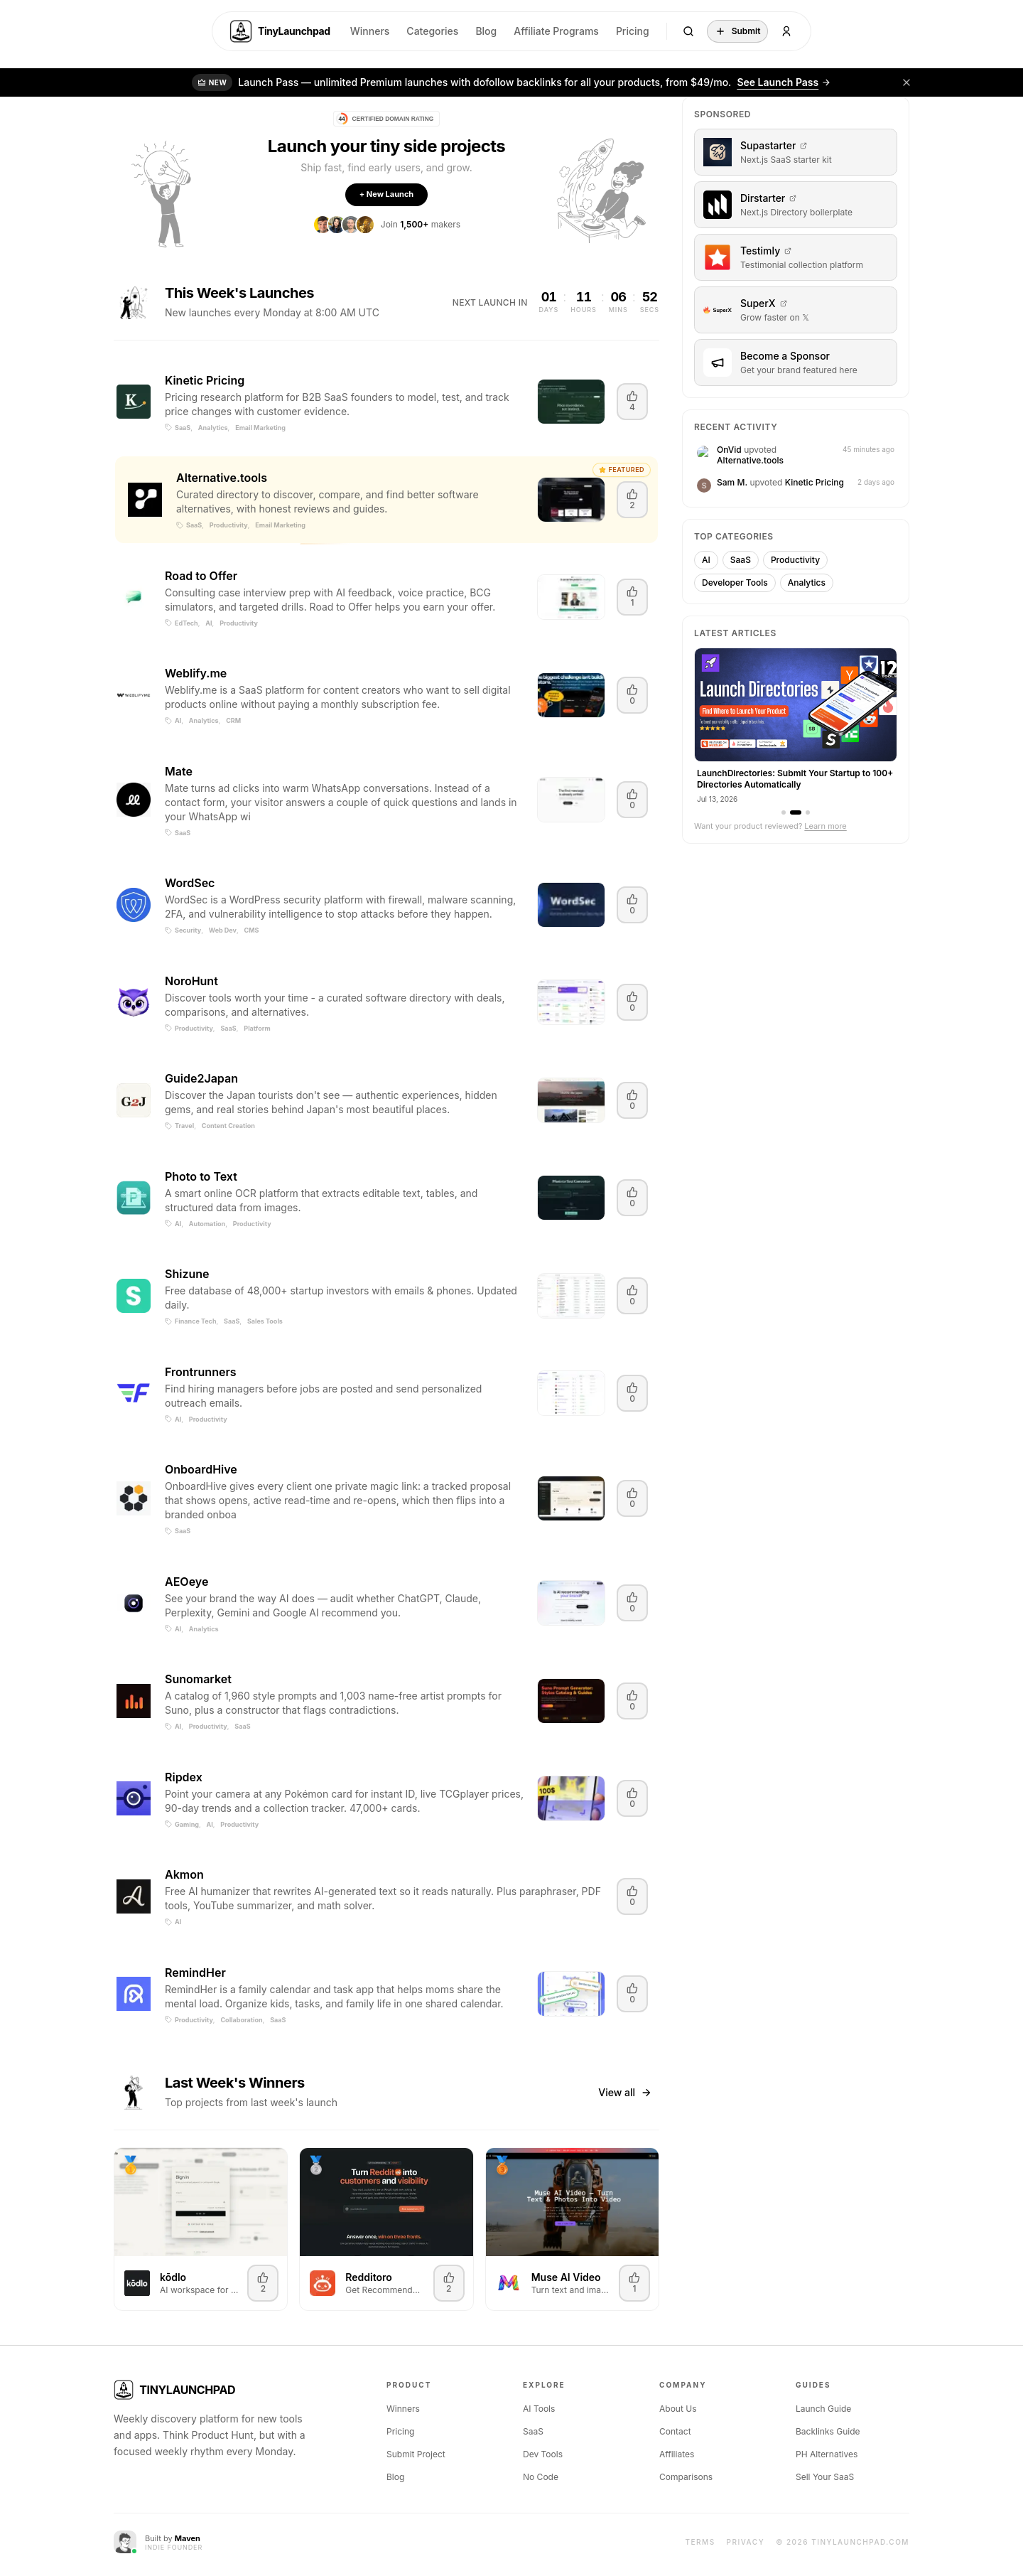Open the user account icon

click(x=786, y=31)
